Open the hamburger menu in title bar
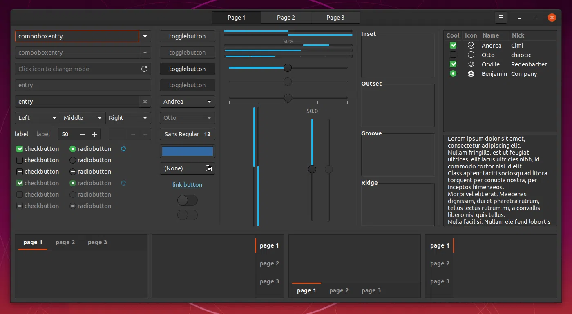 (500, 18)
